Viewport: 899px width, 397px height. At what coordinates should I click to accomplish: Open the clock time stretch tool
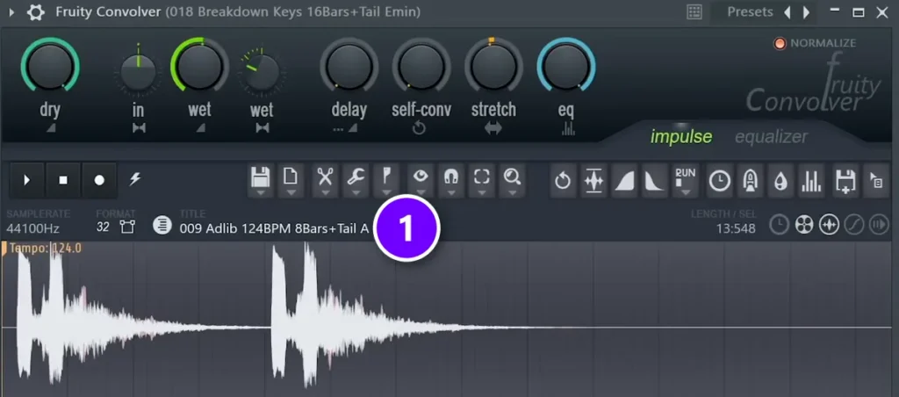[x=720, y=181]
